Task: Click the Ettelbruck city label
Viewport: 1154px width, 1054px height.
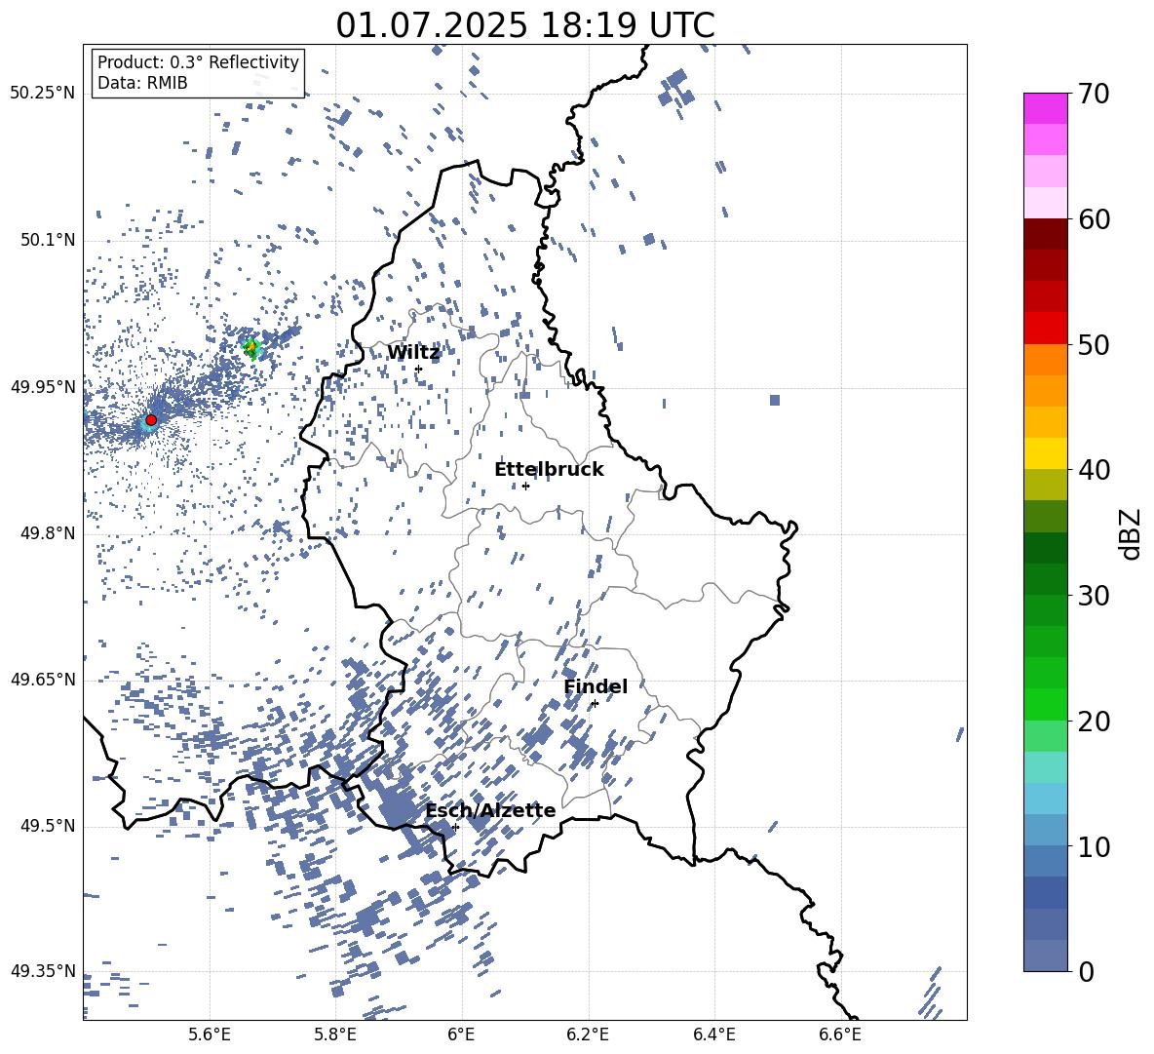Action: 549,470
